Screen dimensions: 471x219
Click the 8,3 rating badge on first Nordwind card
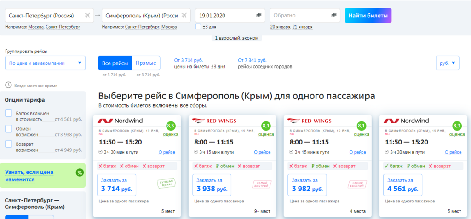coord(171,125)
